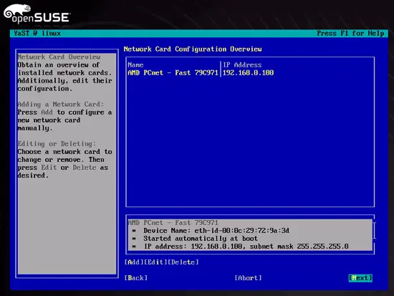
Task: Click the IP Address column header
Action: pyautogui.click(x=242, y=65)
